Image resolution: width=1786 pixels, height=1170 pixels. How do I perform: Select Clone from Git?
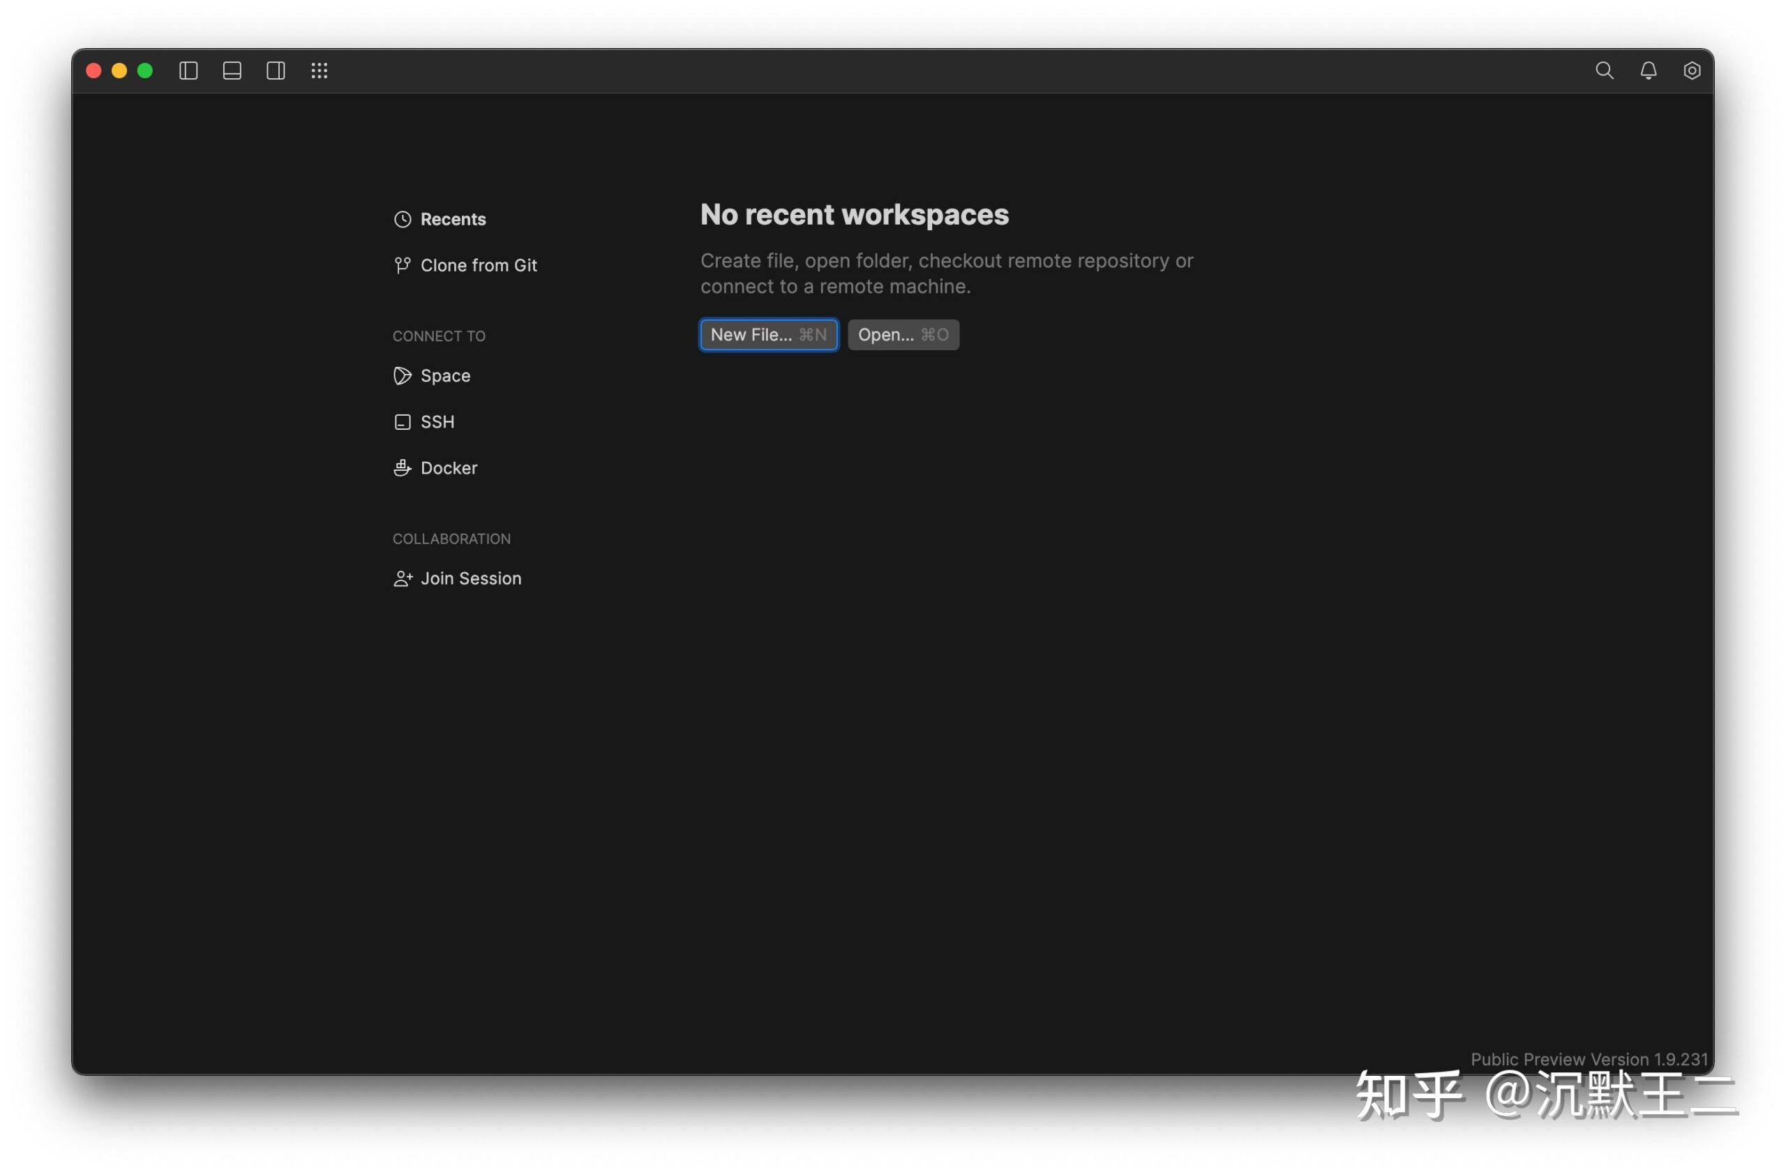click(465, 265)
